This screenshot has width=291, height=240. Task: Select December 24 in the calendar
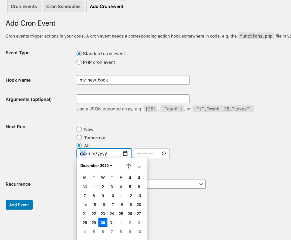click(x=112, y=214)
